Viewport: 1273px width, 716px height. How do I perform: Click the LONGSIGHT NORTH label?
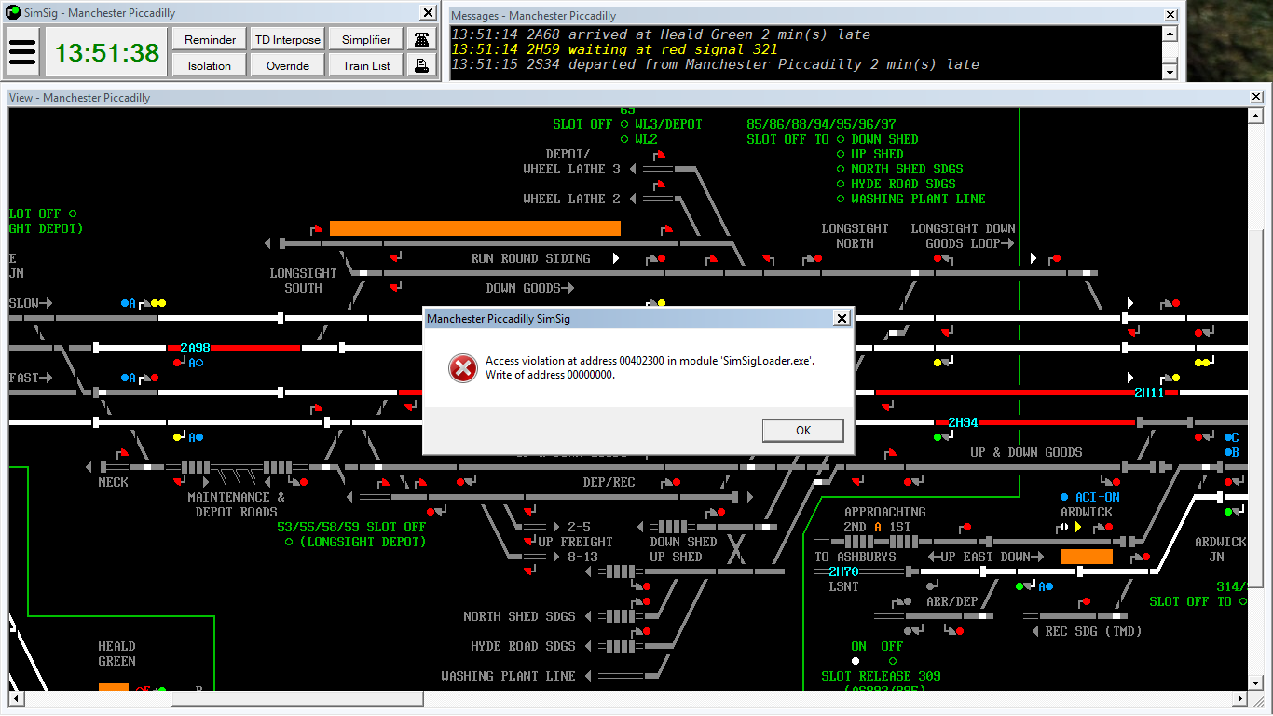point(855,236)
